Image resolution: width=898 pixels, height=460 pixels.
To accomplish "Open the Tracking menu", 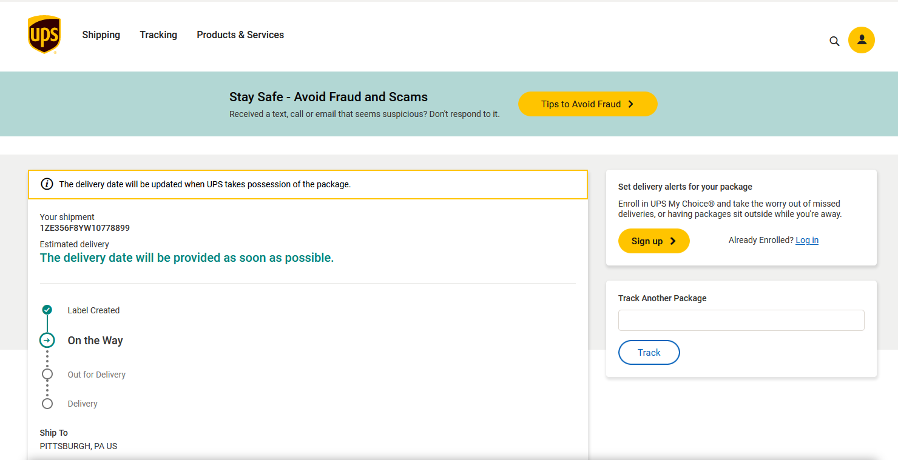I will click(x=158, y=35).
